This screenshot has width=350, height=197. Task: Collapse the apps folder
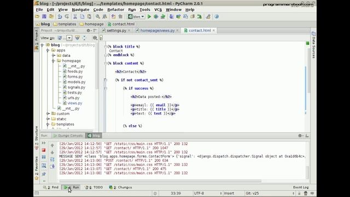(48, 50)
